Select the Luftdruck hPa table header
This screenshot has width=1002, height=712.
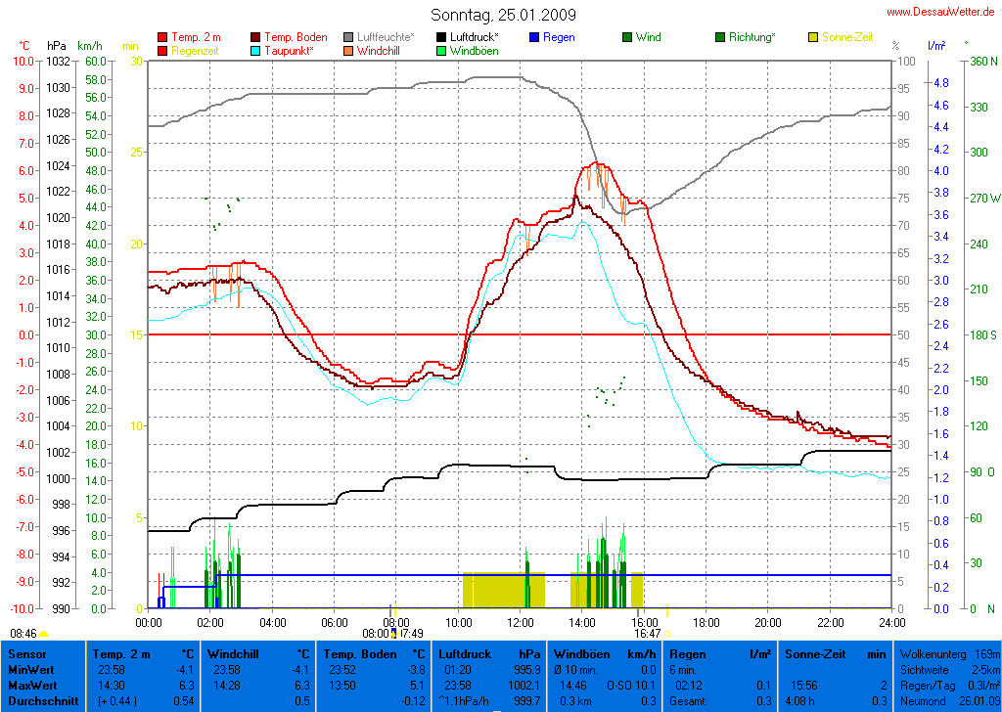click(489, 652)
